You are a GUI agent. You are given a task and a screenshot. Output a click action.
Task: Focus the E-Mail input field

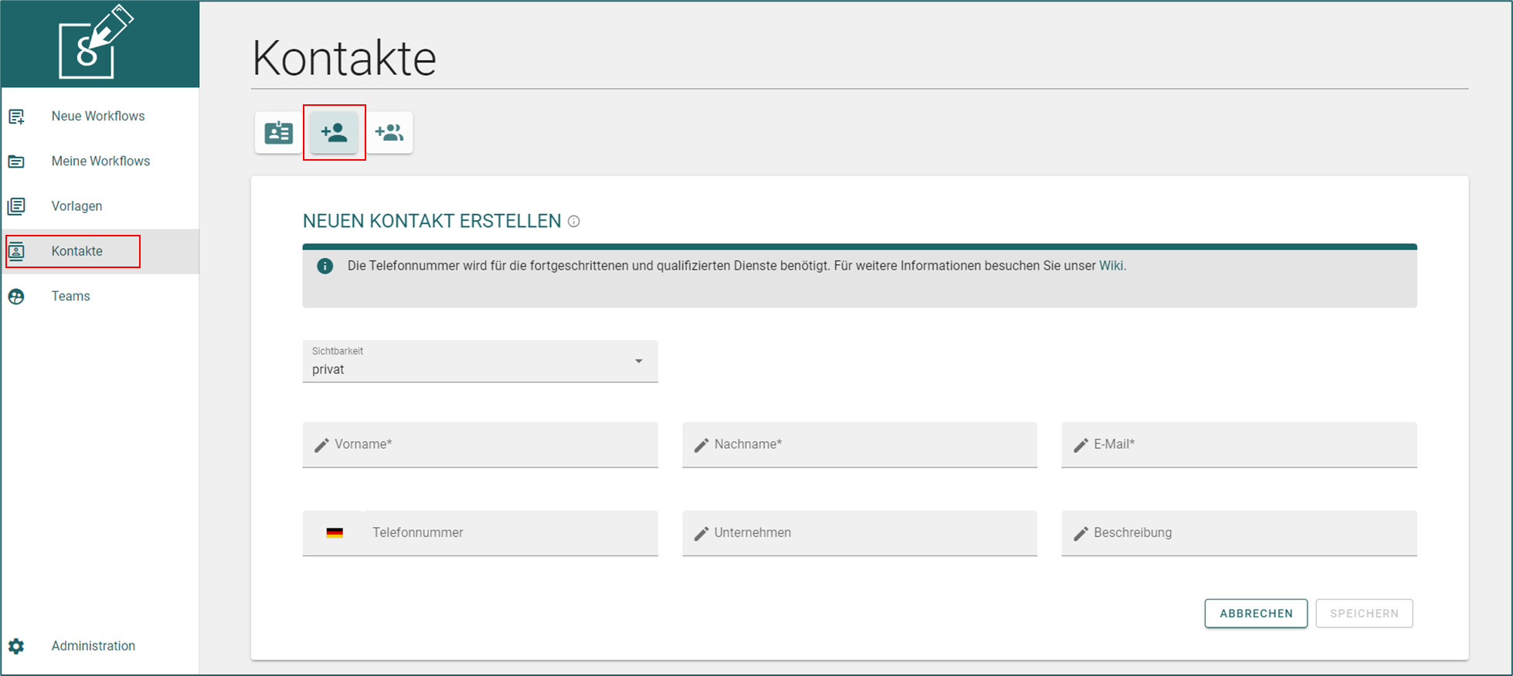pos(1239,445)
